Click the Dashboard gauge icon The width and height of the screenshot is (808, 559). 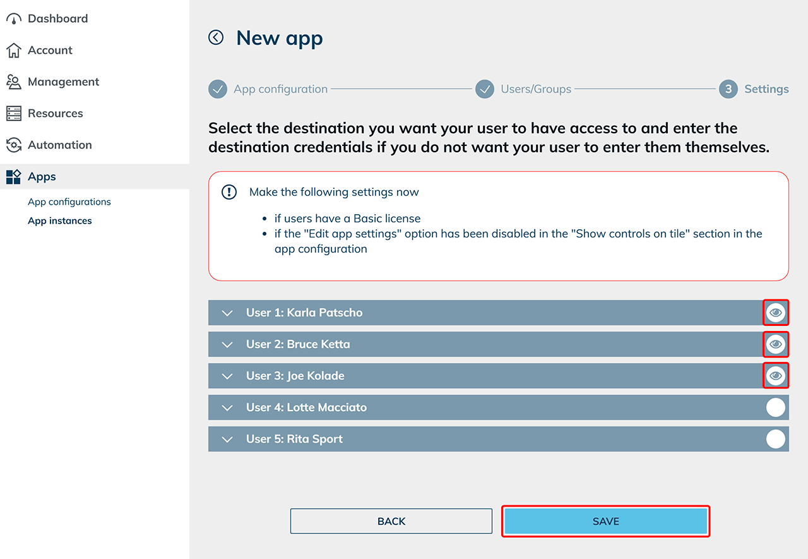13,19
